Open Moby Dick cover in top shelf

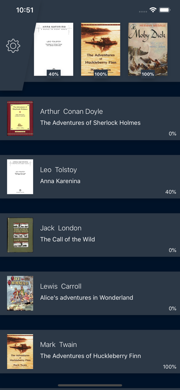pos(148,49)
